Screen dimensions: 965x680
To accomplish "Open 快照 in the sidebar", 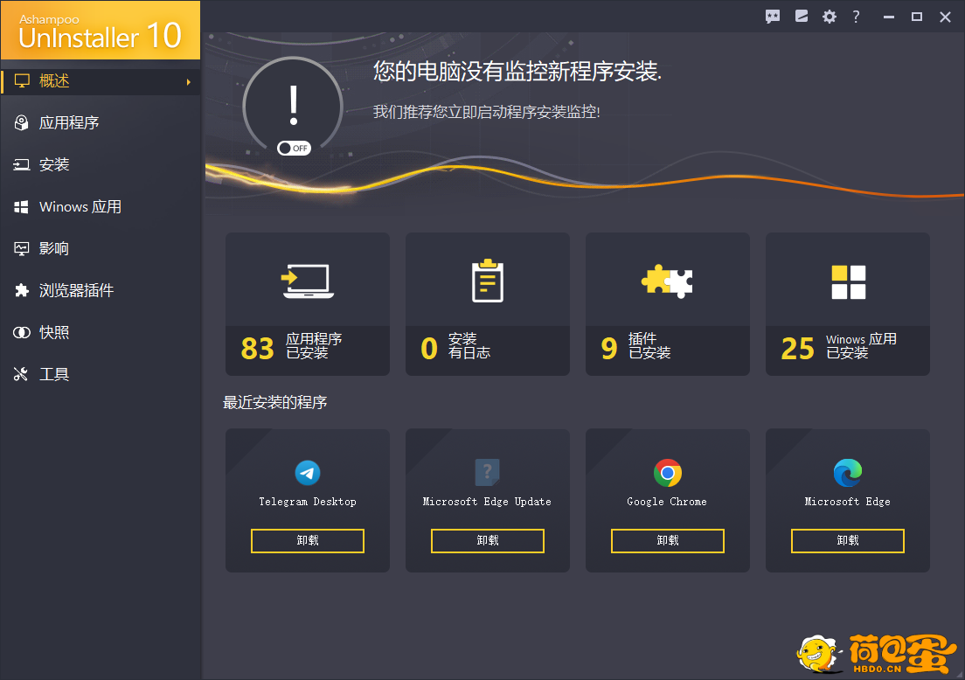I will (101, 332).
